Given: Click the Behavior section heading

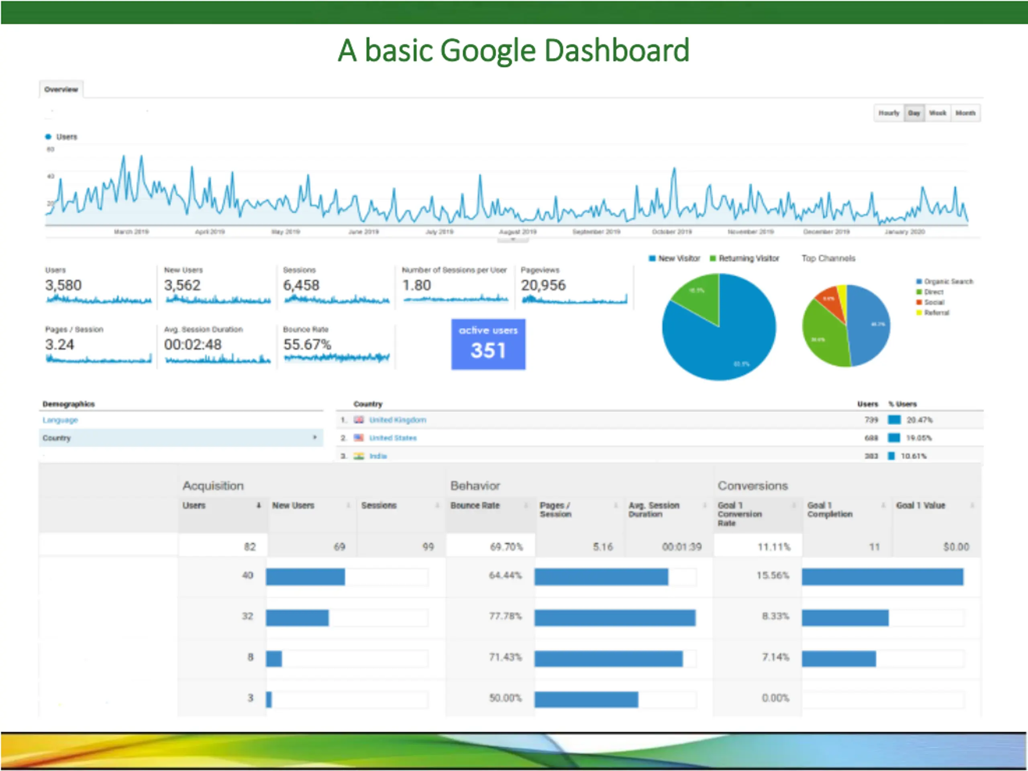Looking at the screenshot, I should tap(475, 486).
